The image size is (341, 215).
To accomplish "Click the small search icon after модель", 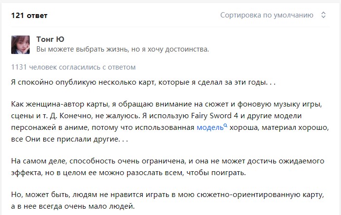I will pos(225,125).
